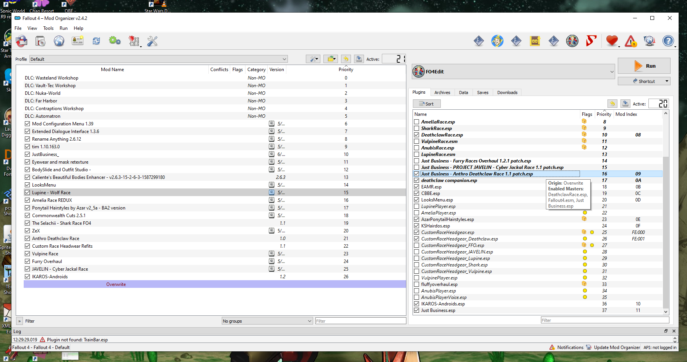Enable fluffyoverhaul.esp plugin
The height and width of the screenshot is (362, 687).
point(416,284)
